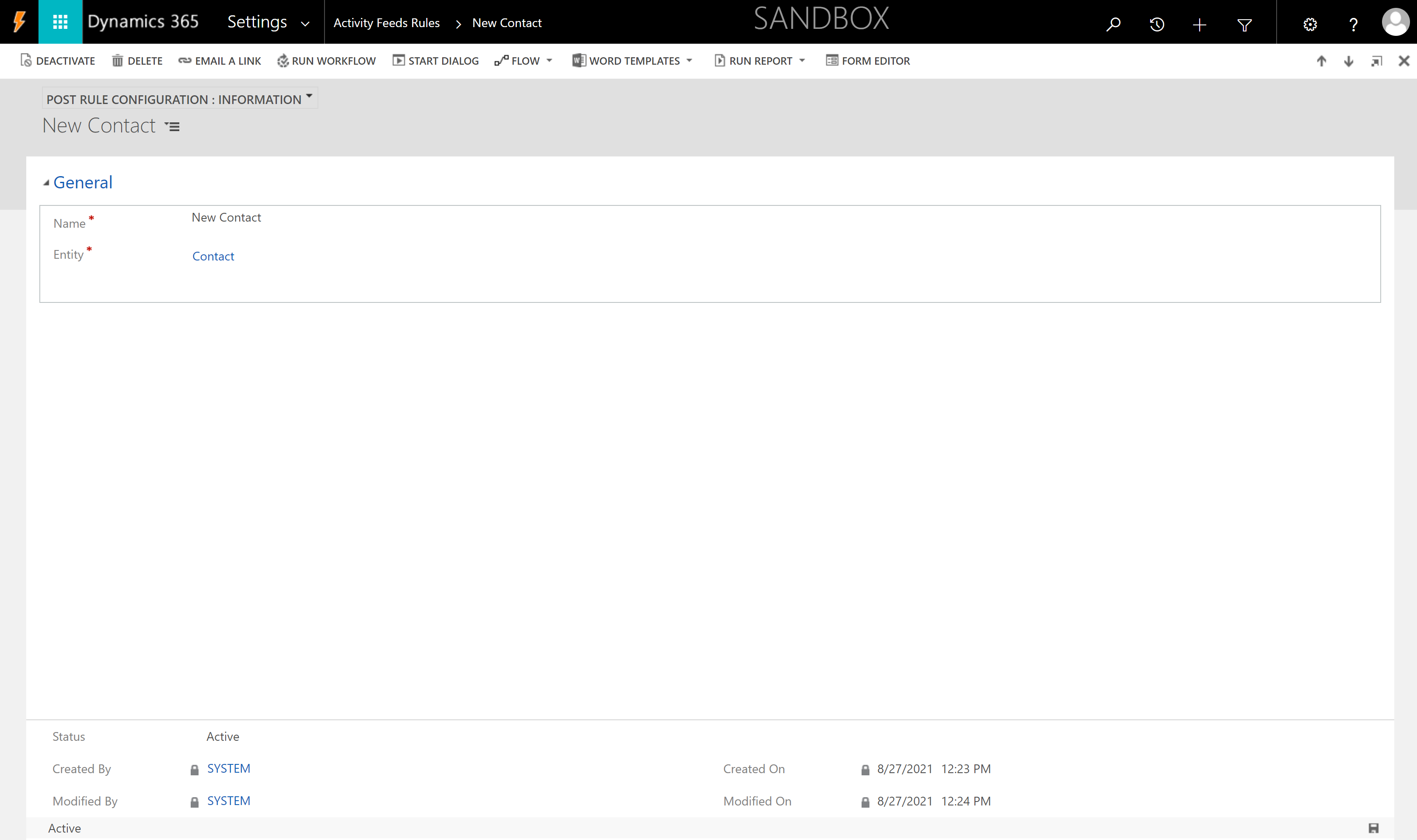
Task: Open the global search
Action: pos(1112,24)
